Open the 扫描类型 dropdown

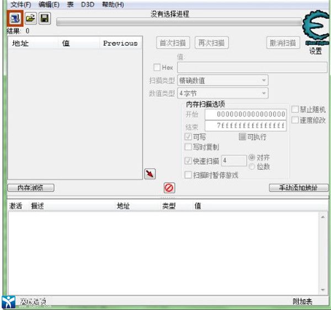point(223,81)
